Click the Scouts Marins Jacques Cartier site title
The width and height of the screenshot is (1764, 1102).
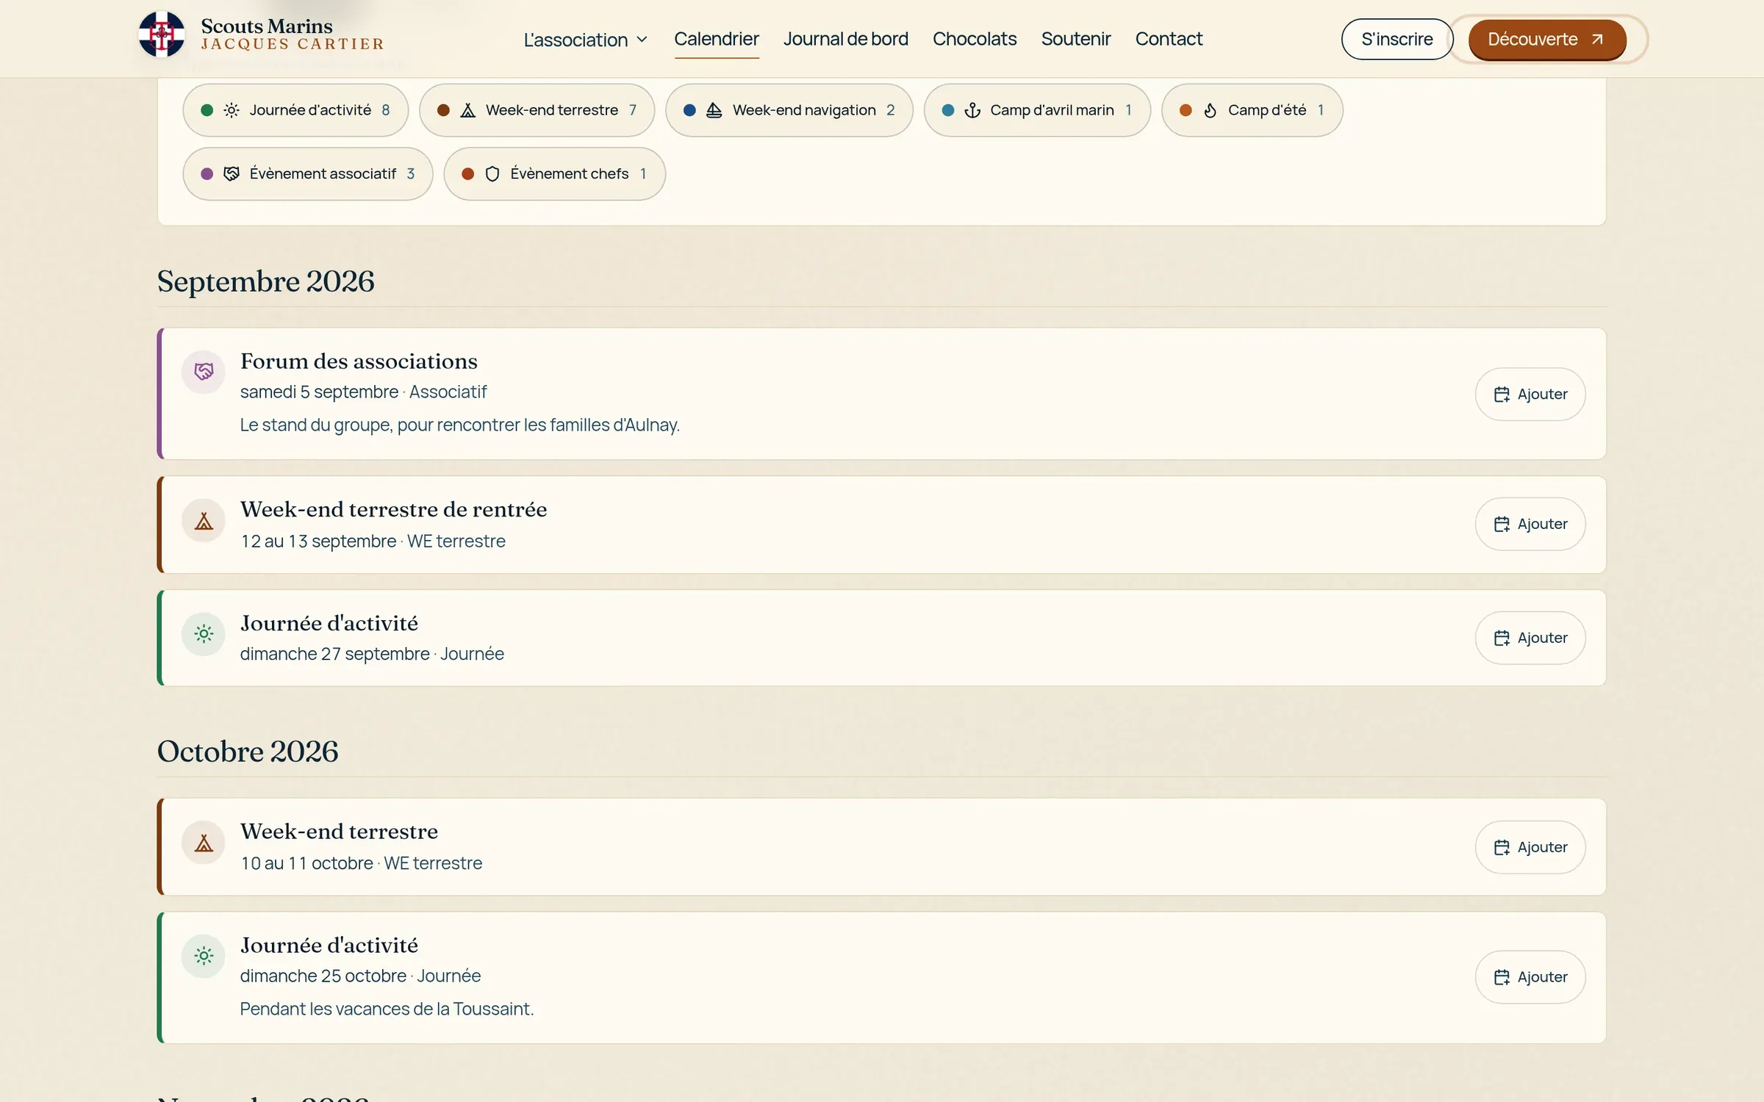(293, 35)
